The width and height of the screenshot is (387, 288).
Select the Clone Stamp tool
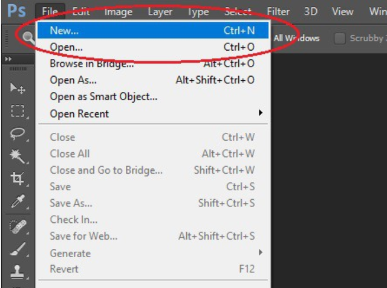click(18, 272)
